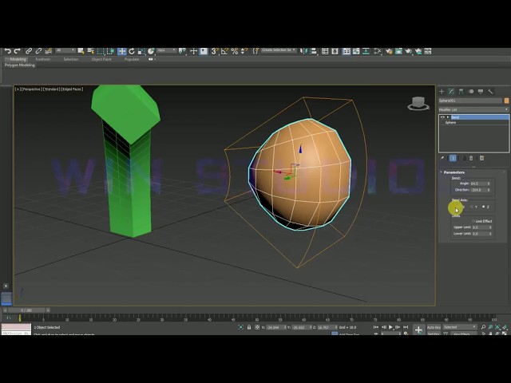The image size is (511, 383).
Task: Choose Rectangular Selection Region icon
Action: (x=101, y=51)
